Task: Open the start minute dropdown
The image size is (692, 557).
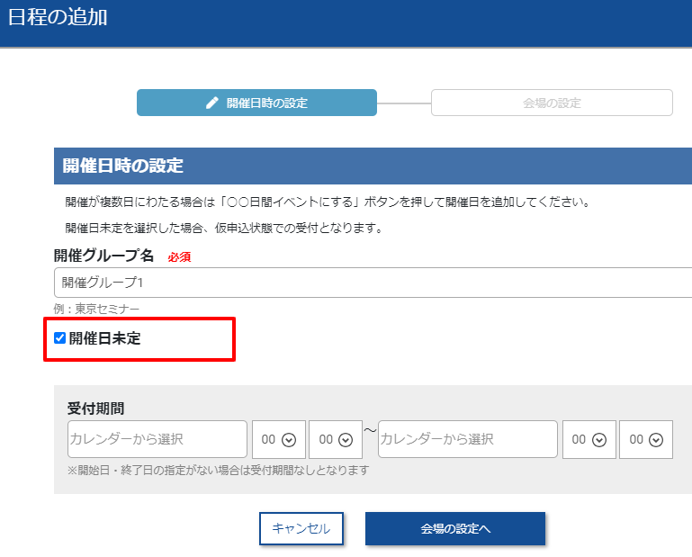Action: click(336, 440)
